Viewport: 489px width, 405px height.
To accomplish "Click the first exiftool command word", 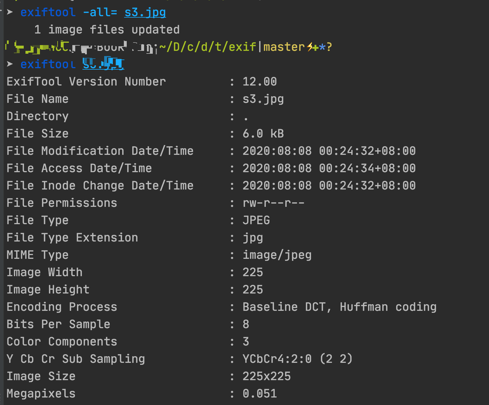I will click(48, 12).
